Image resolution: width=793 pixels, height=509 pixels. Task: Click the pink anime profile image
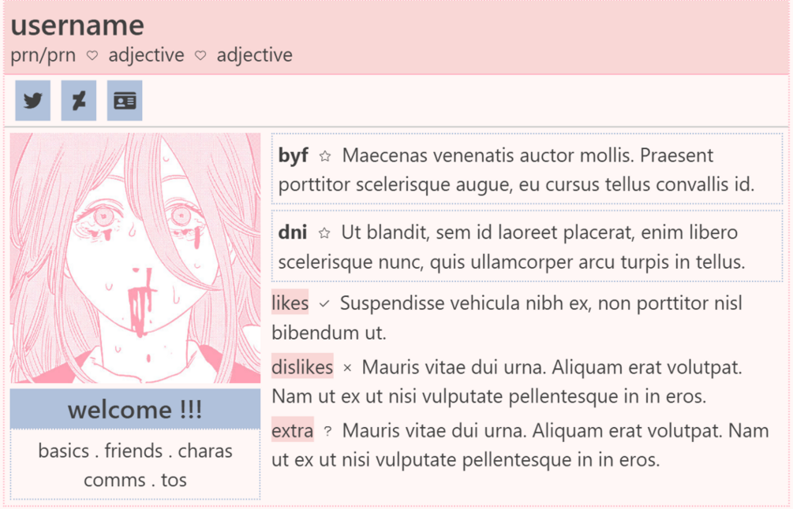[135, 258]
